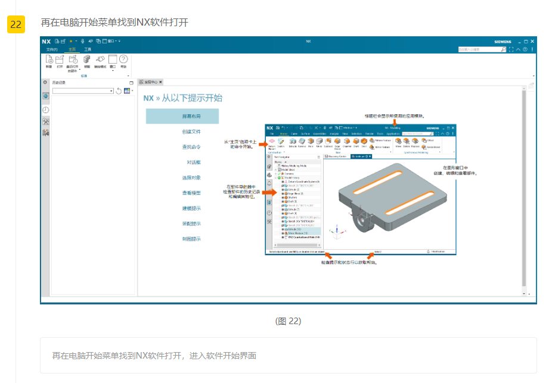Open the quick access toolbar customize arrow
Viewport: 549px width, 383px height.
(119, 41)
